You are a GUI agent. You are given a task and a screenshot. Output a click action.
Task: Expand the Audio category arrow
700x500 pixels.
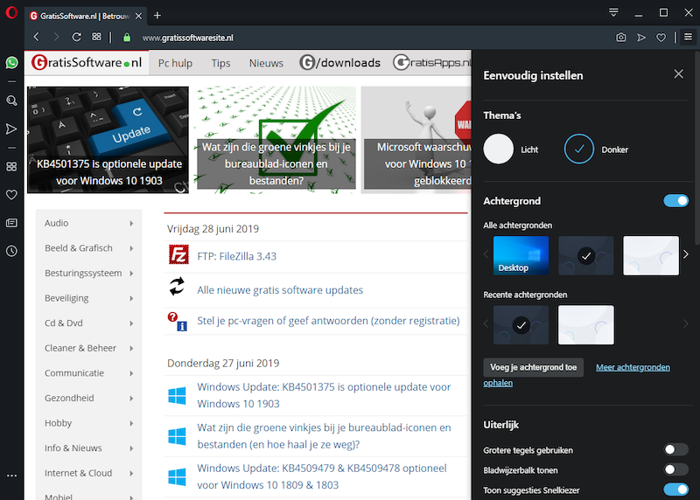(131, 224)
